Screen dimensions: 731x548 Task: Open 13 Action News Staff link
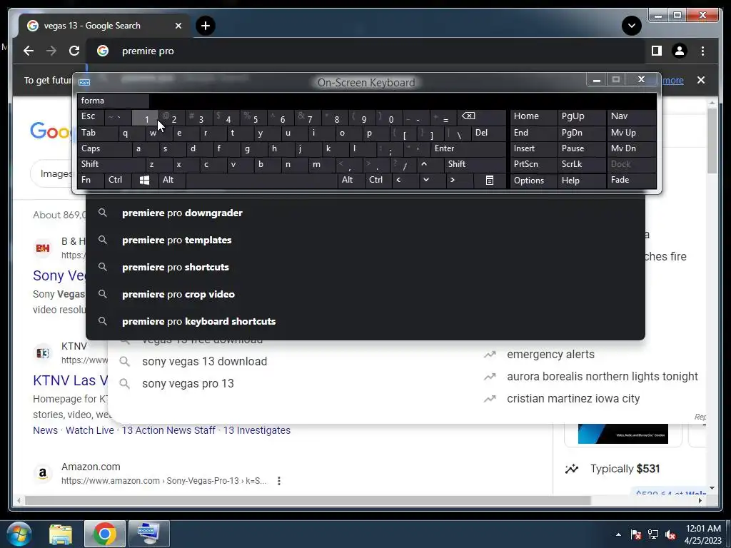168,430
